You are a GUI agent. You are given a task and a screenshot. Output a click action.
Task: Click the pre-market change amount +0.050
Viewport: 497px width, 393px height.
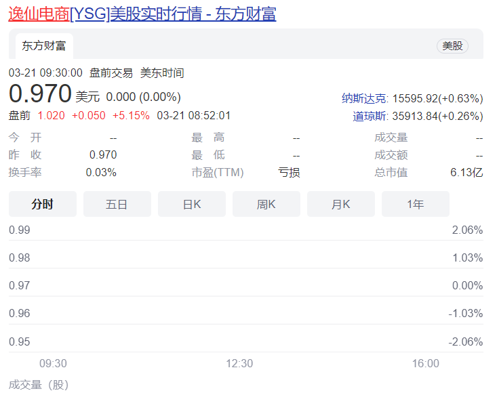(89, 115)
